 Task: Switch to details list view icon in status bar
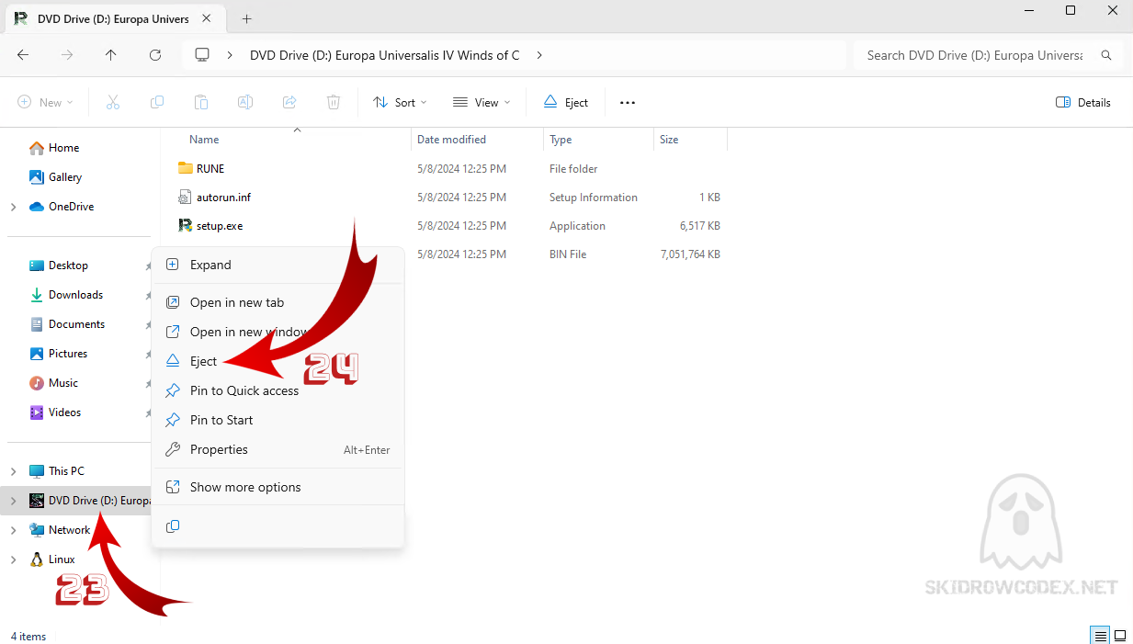[1099, 636]
